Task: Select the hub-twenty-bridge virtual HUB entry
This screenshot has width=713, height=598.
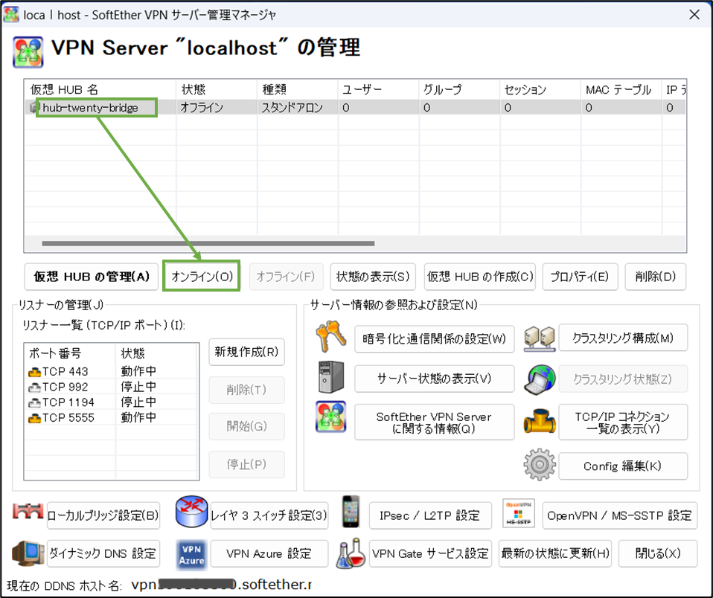Action: [x=89, y=107]
